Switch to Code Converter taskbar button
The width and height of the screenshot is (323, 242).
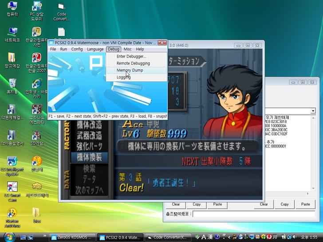[168, 238]
